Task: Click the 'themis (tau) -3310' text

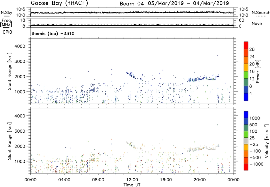Action: click(53, 33)
